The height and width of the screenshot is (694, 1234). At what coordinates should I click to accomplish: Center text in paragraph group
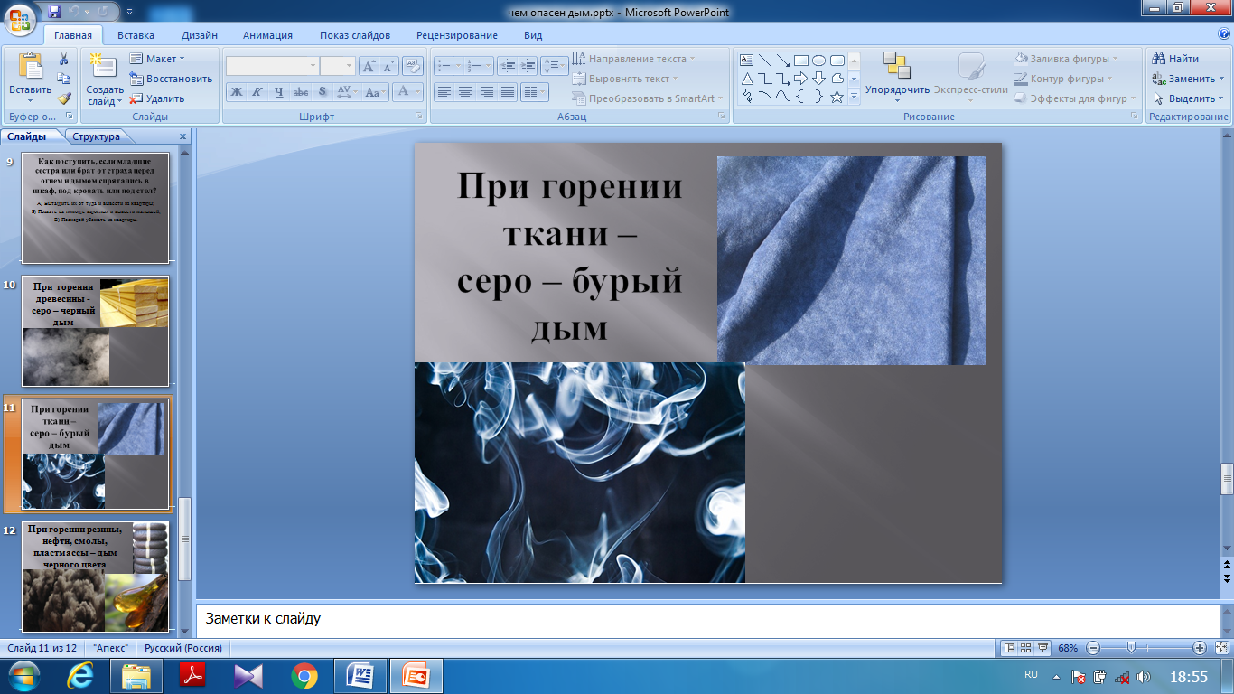tap(465, 92)
